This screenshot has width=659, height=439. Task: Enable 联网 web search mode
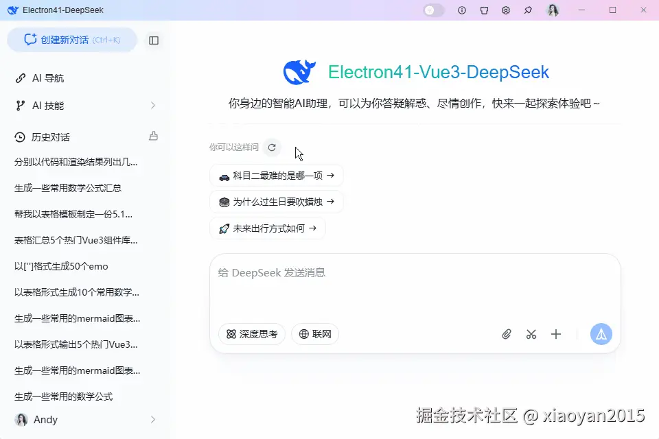coord(315,334)
